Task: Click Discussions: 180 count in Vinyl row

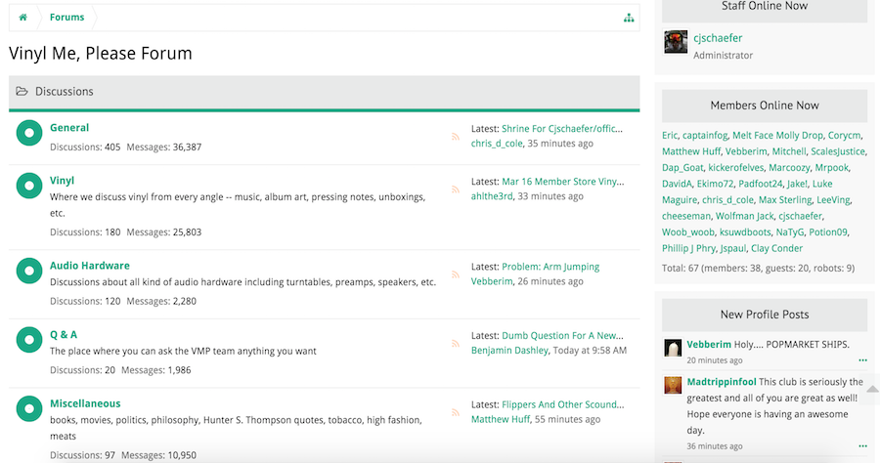Action: pyautogui.click(x=85, y=232)
